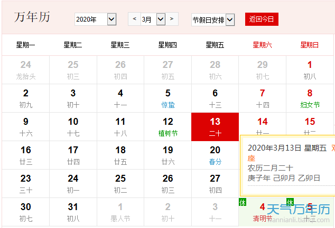The image size is (335, 228).
Task: Select greyed April 3 十一 cell
Action: click(215, 212)
